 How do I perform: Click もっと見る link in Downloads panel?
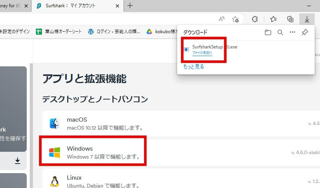194,66
